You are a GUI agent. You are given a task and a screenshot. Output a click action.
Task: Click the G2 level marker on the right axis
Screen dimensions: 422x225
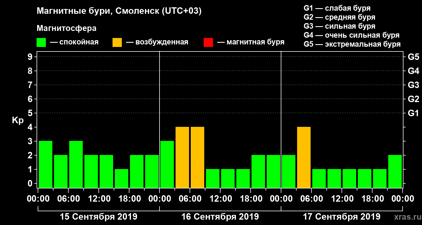click(413, 99)
